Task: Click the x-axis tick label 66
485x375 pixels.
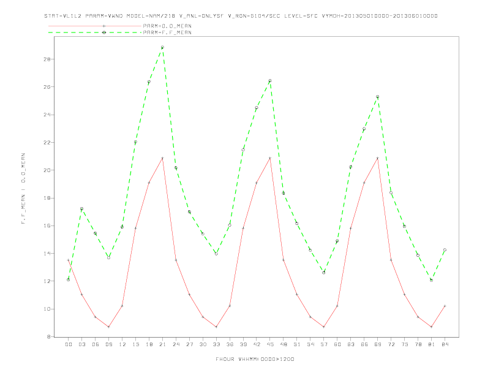Action: [364, 344]
